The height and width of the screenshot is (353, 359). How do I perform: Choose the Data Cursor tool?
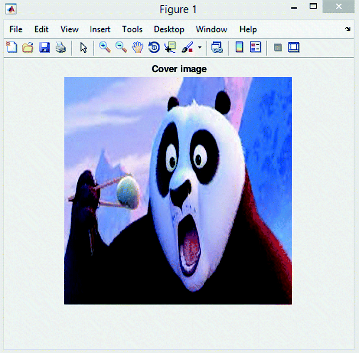click(x=170, y=48)
